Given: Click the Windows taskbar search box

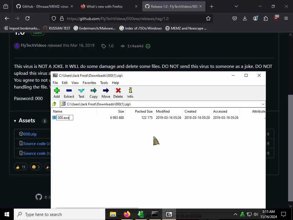Looking at the screenshot, I should [x=60, y=214].
